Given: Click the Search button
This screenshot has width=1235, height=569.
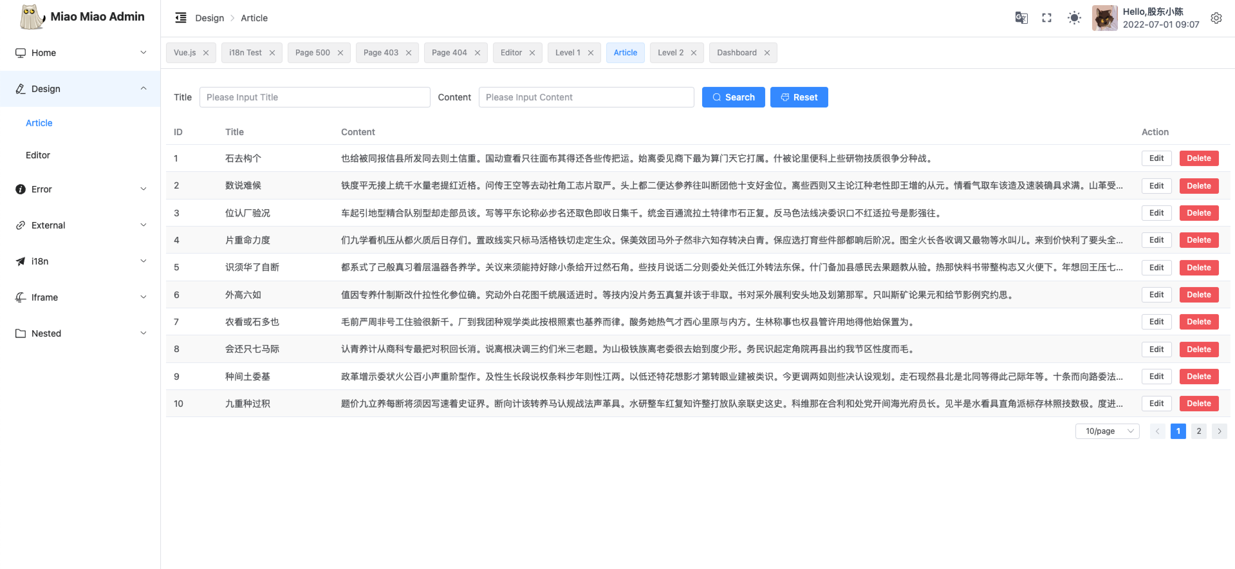Looking at the screenshot, I should click(733, 97).
